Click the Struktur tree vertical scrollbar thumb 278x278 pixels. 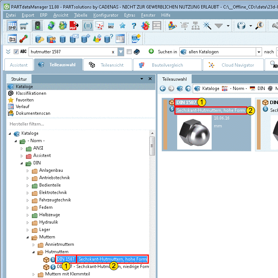[152, 146]
